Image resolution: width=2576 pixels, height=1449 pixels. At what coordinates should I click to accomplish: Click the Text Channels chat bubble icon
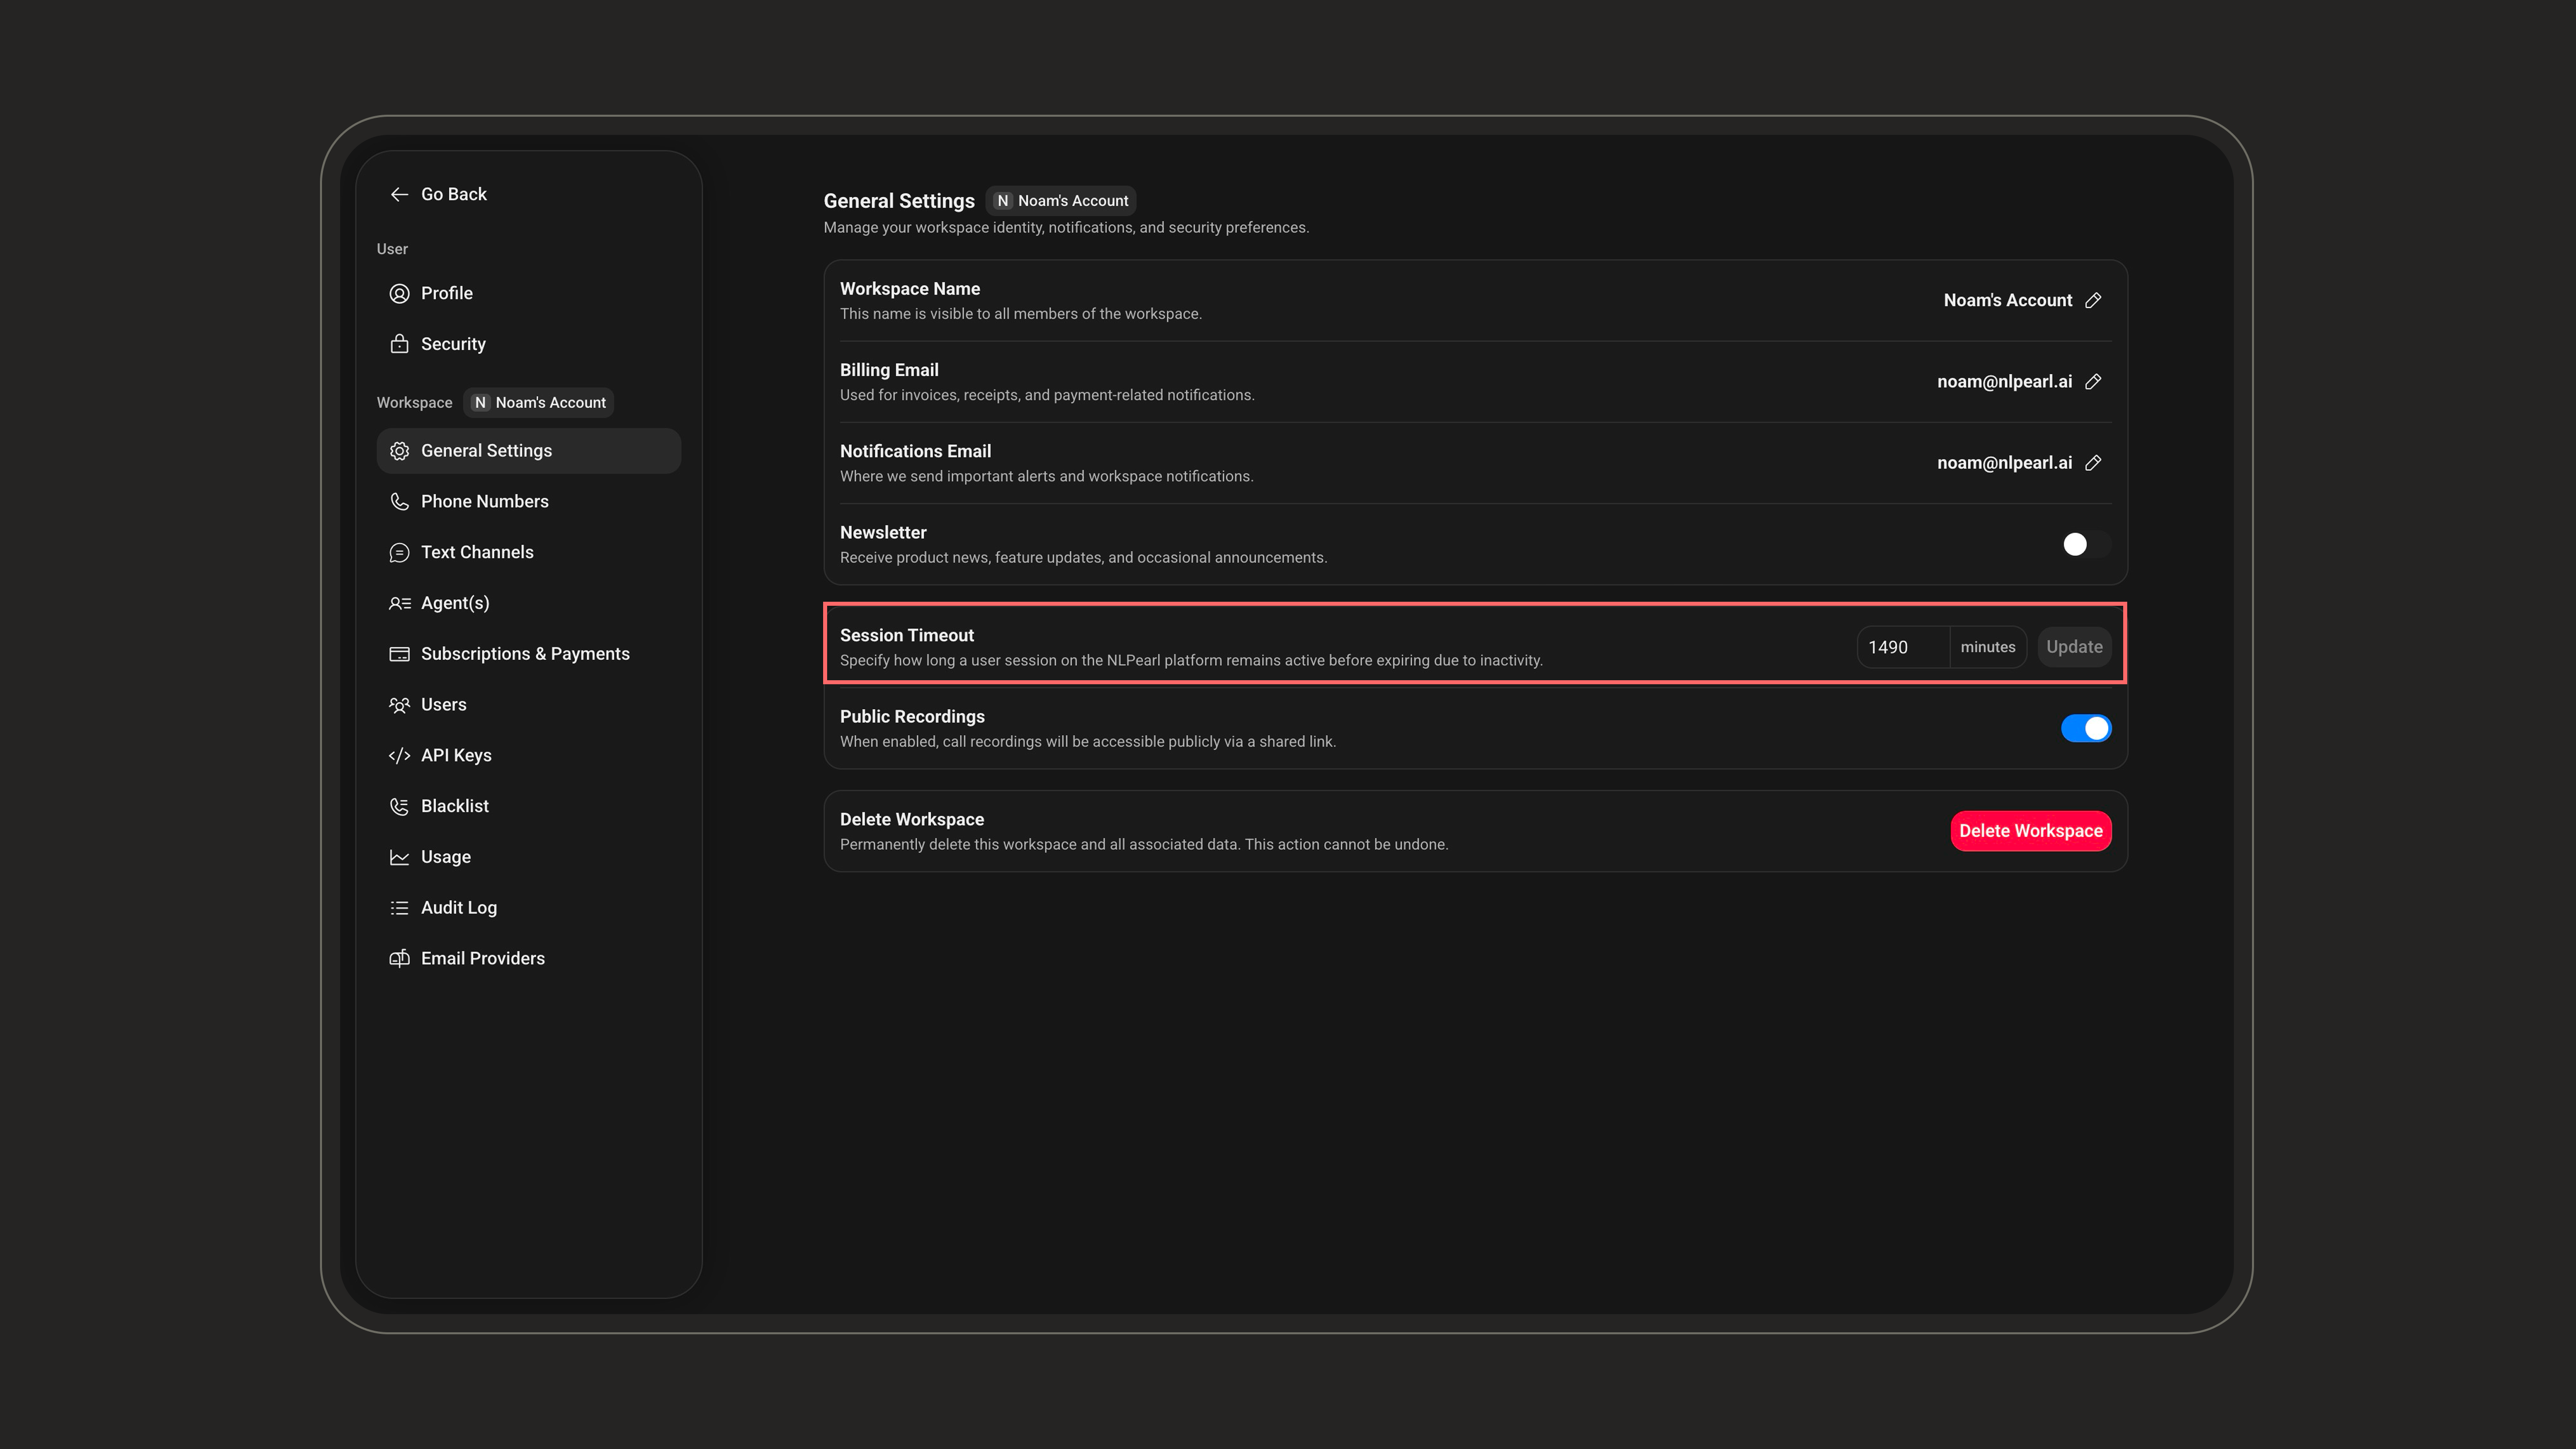pos(399,552)
